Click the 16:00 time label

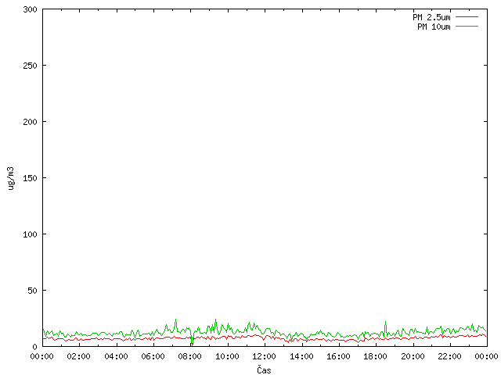[x=338, y=356]
